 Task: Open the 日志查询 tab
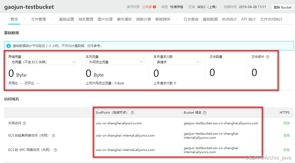[191, 19]
